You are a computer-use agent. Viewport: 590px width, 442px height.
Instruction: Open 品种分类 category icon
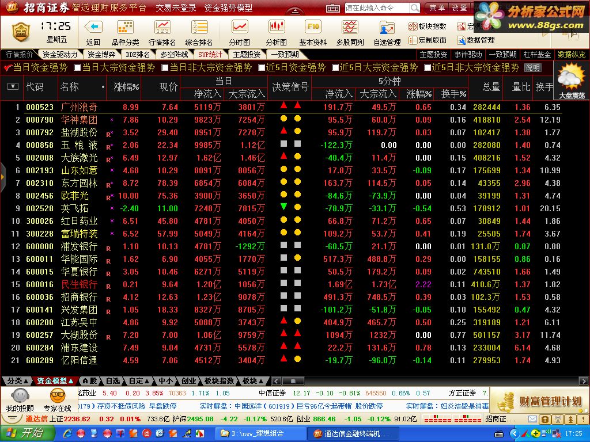click(125, 28)
